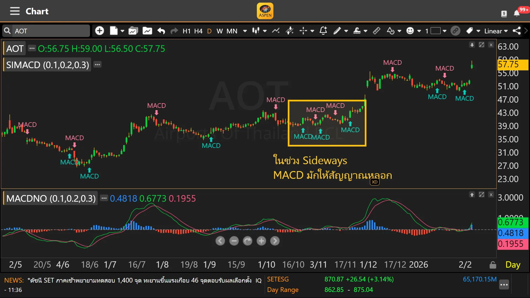Open chart type candlestick dropdown arrow
The image size is (530, 298).
coord(265,31)
